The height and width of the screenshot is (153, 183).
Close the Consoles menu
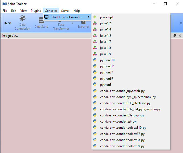click(x=51, y=11)
